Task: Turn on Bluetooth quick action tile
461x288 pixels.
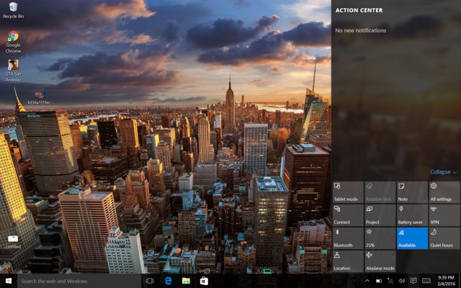Action: pyautogui.click(x=347, y=238)
